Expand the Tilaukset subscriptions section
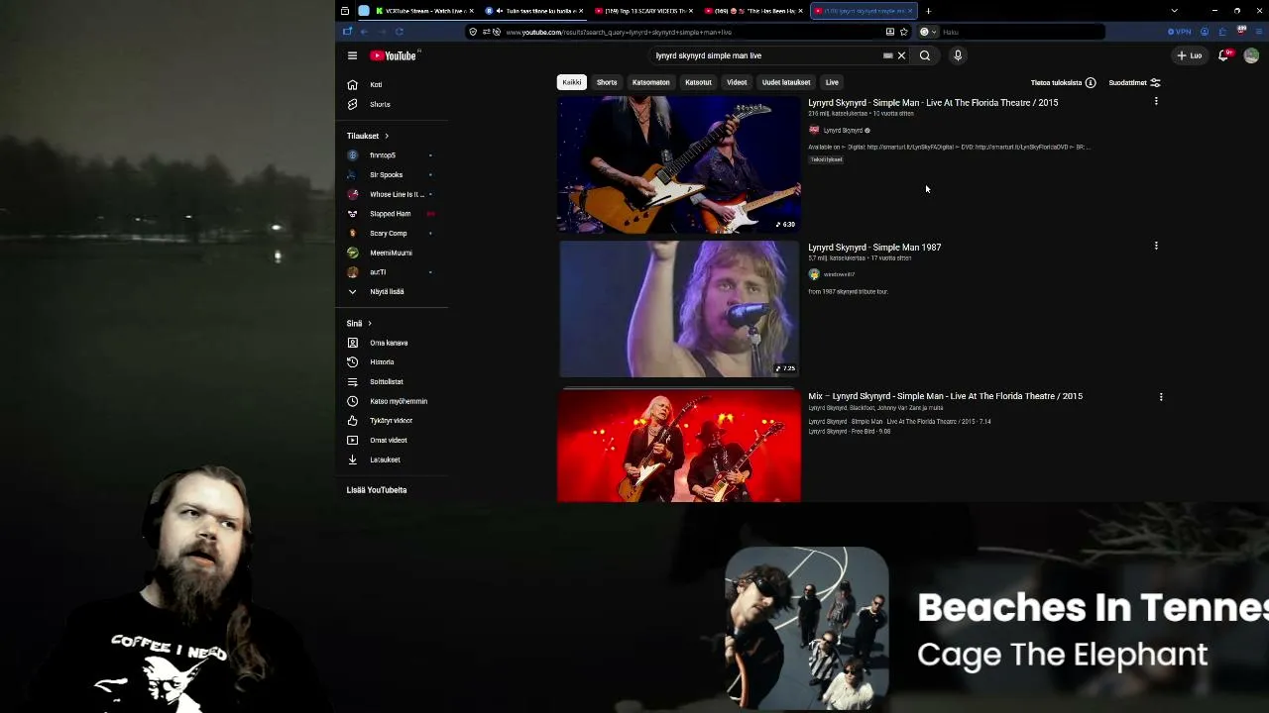Screen dimensions: 1269x713 (368, 136)
